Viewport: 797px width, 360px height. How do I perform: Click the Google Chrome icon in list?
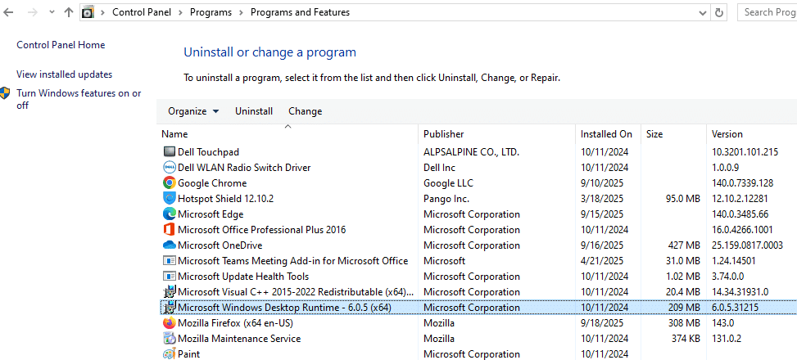click(x=170, y=183)
